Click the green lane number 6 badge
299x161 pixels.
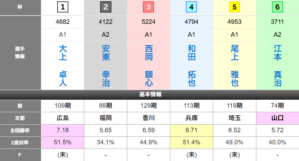[x=277, y=7]
